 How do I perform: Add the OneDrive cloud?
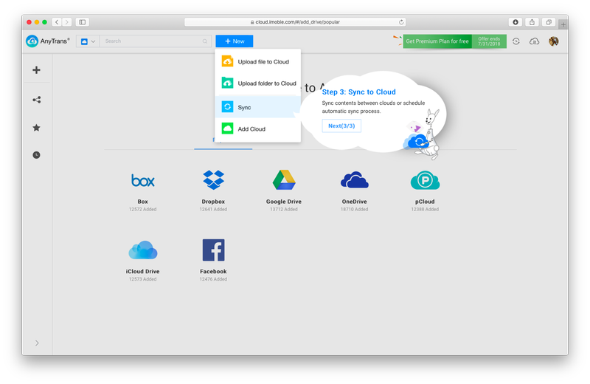[355, 191]
